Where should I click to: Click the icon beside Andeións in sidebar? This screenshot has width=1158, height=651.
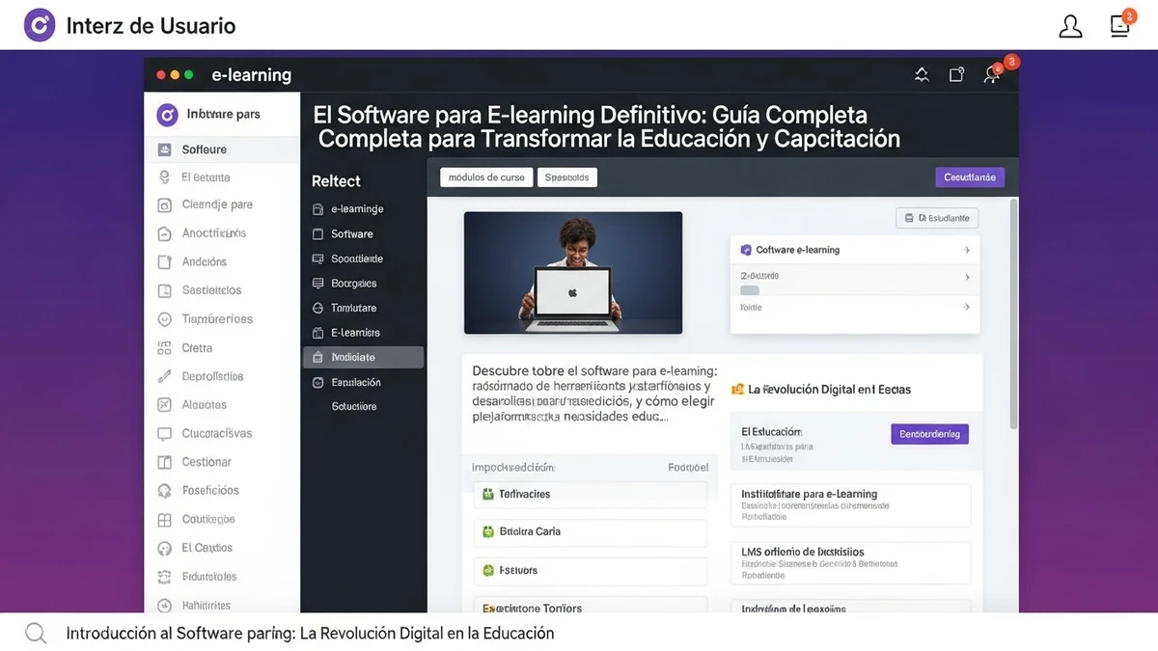point(164,261)
